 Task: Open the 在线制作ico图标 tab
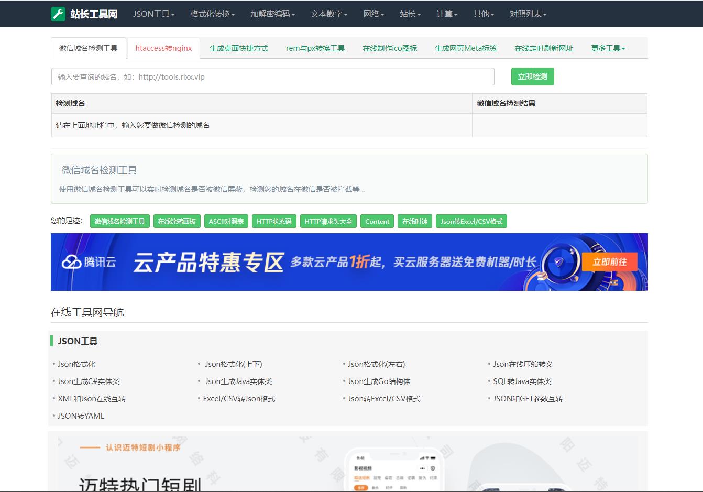click(390, 48)
